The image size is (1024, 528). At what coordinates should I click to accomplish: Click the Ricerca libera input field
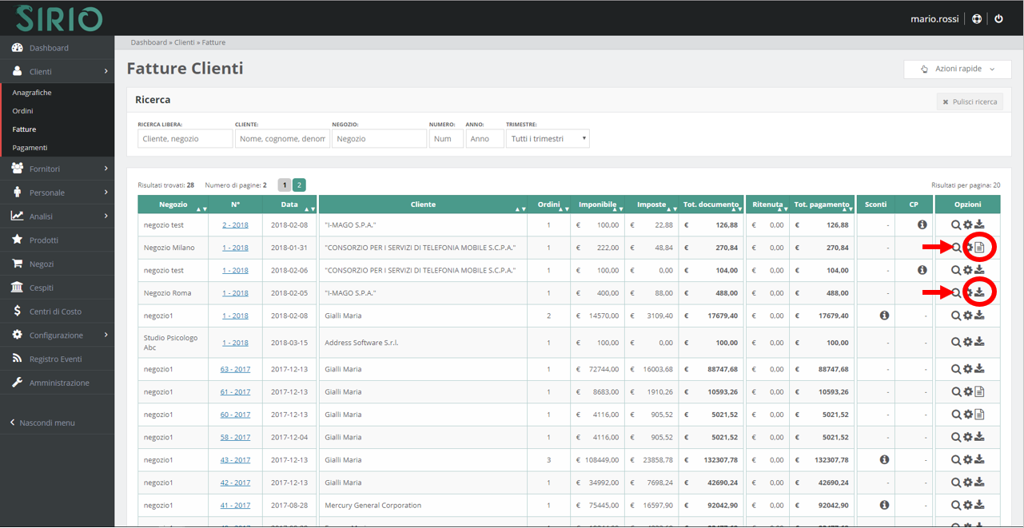(185, 139)
